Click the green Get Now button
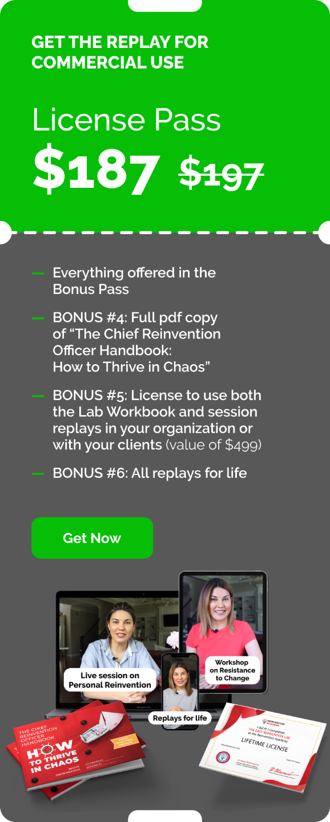This screenshot has height=822, width=330. [x=92, y=538]
